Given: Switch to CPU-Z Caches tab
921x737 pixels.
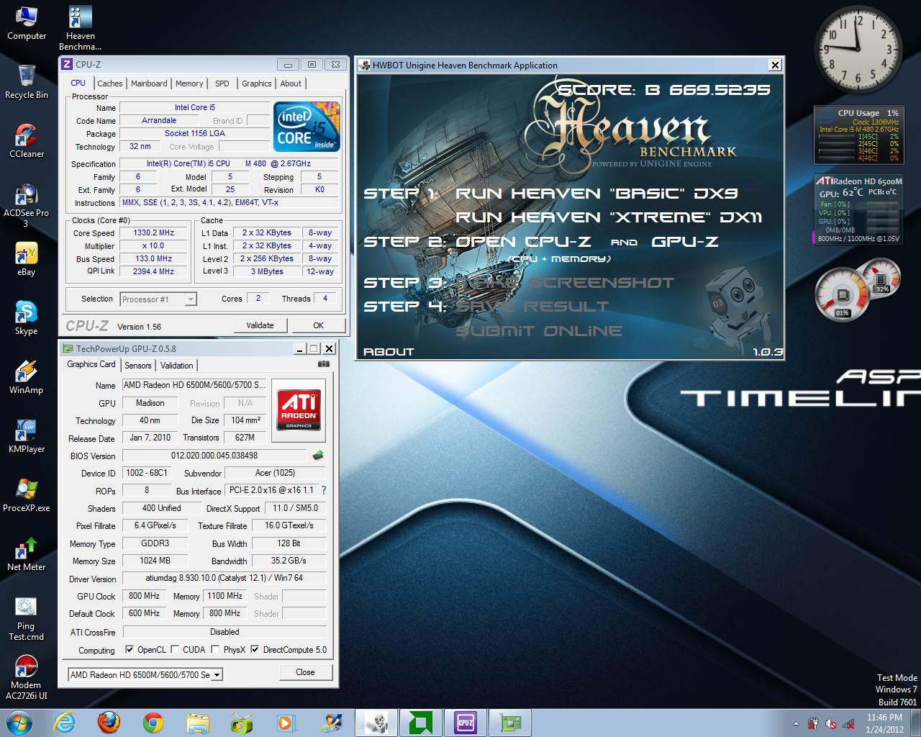Looking at the screenshot, I should point(110,83).
